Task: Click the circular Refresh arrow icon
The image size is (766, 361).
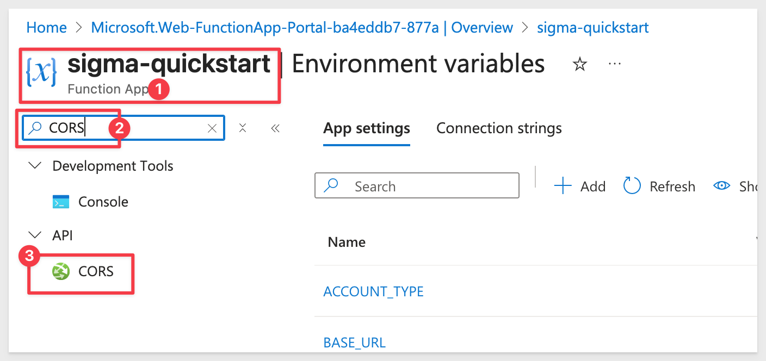Action: tap(632, 186)
